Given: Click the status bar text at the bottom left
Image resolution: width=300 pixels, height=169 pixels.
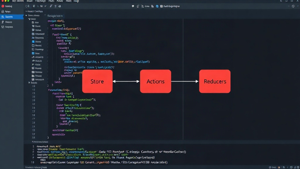Looking at the screenshot, I should tap(36, 167).
